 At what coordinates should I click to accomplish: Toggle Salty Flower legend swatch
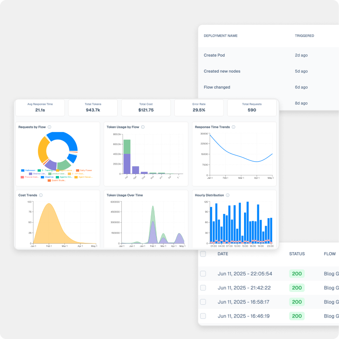78,170
